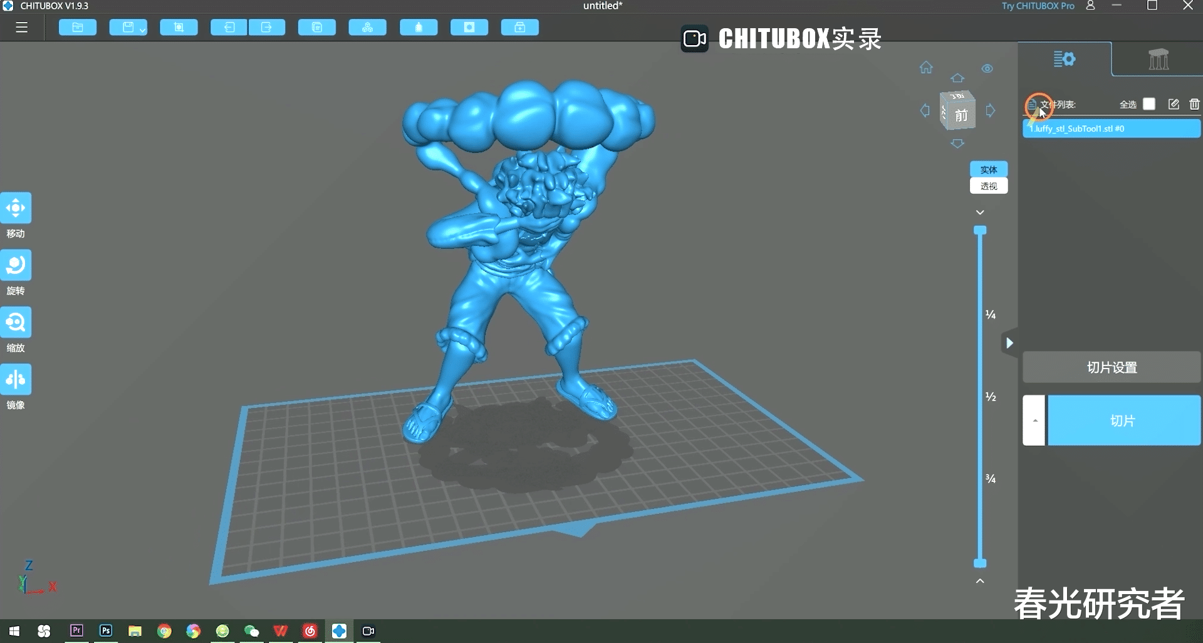Click the ½ mark on layer slider
This screenshot has height=643, width=1203.
click(x=991, y=397)
